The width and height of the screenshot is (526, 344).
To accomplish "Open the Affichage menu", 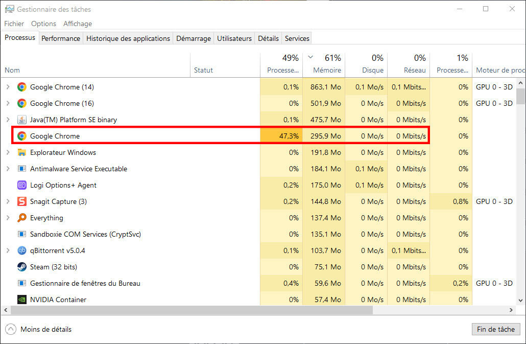I will click(x=78, y=24).
